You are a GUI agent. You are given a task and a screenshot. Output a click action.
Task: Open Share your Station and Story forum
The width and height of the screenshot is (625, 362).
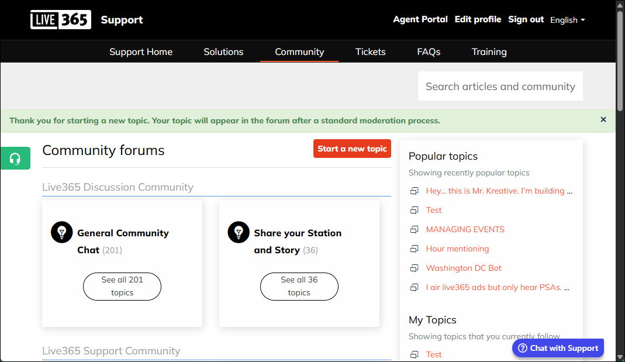coord(298,241)
